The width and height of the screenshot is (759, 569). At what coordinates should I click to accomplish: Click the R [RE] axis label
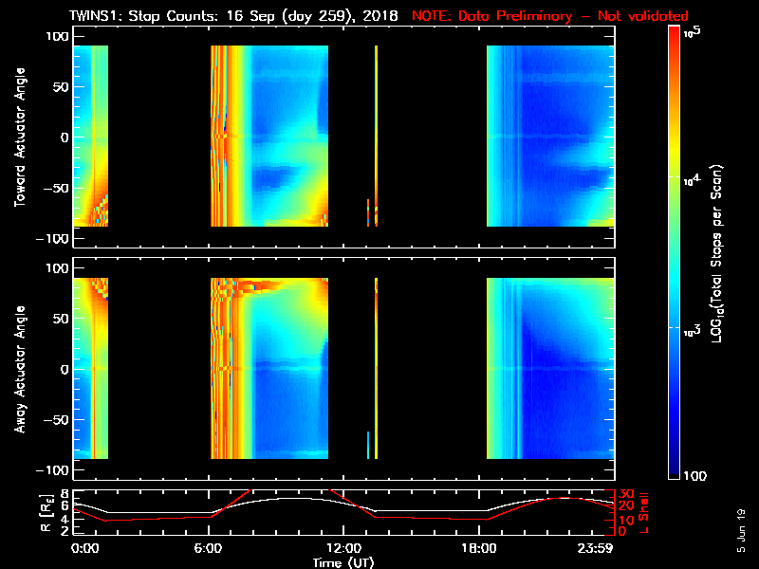(46, 513)
